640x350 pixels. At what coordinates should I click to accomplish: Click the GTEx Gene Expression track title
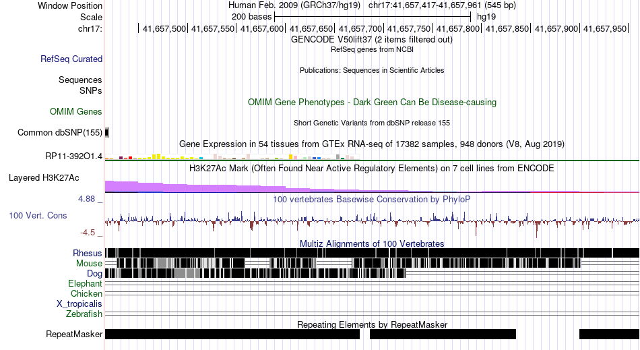372,144
